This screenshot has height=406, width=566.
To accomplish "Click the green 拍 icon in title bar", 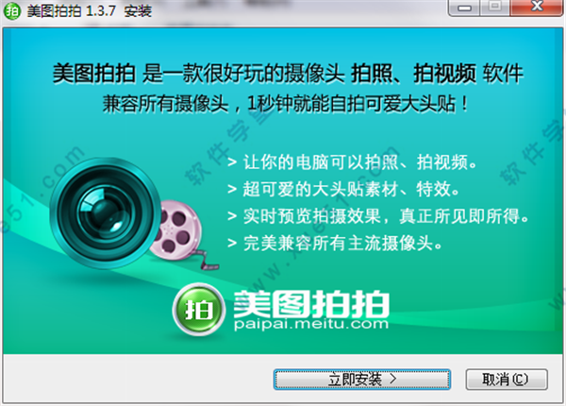I will (12, 10).
